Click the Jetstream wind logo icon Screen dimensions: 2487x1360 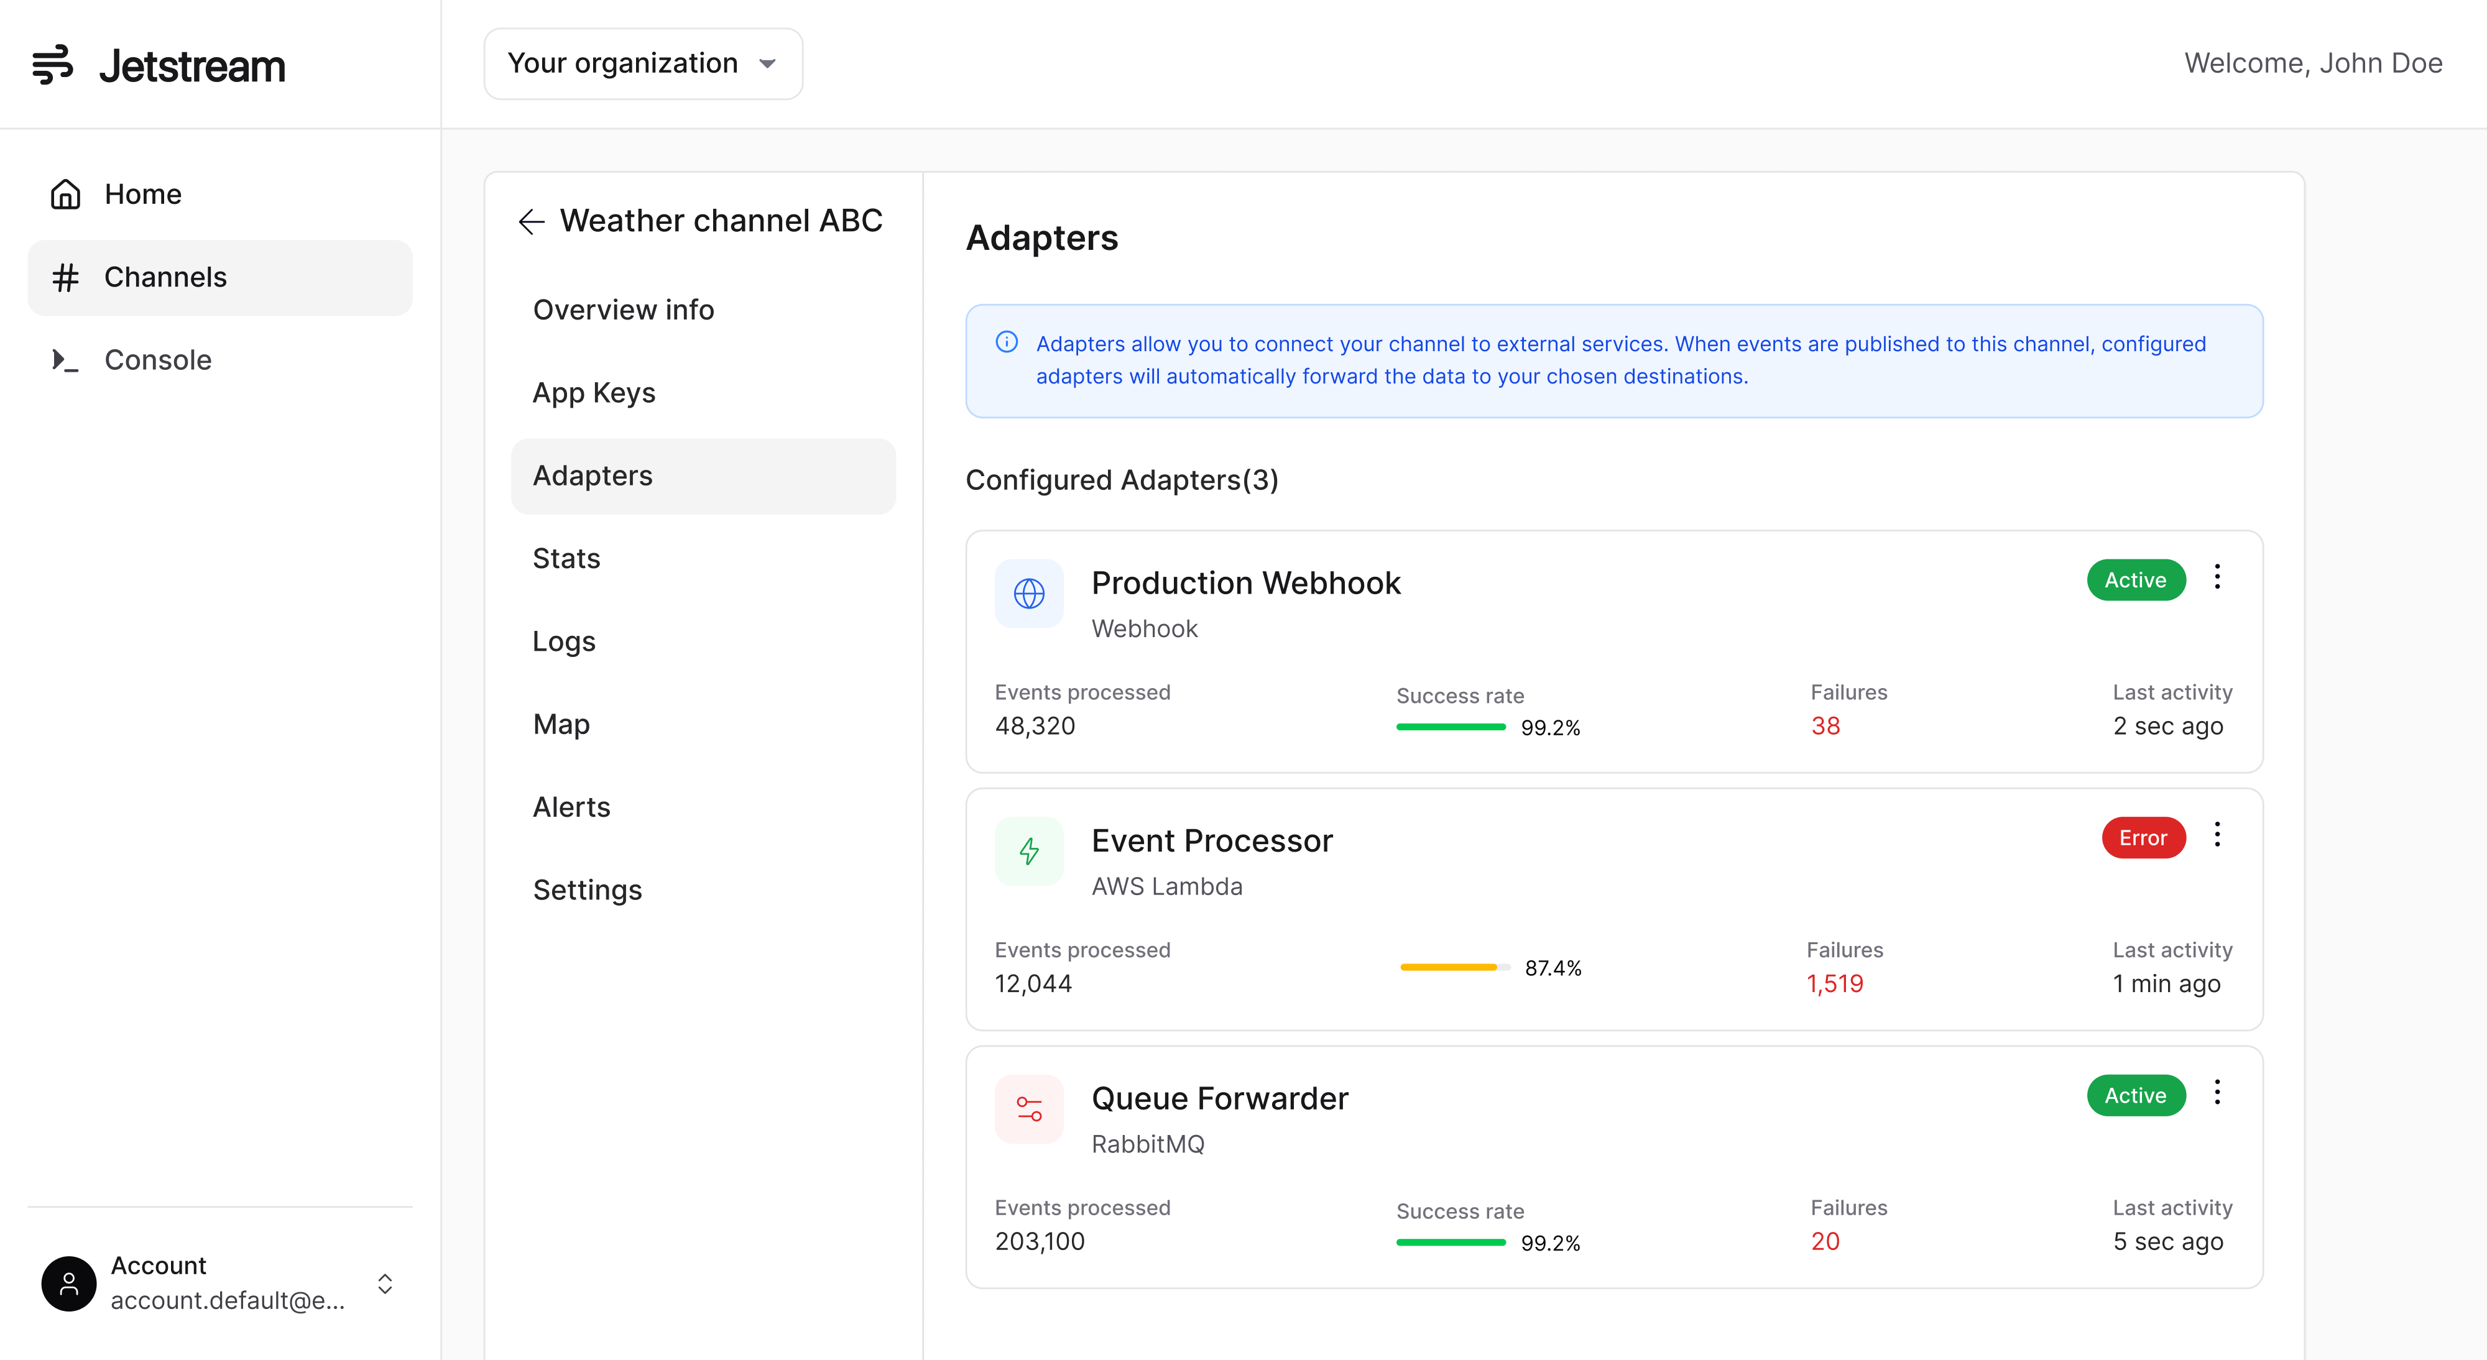pos(52,65)
